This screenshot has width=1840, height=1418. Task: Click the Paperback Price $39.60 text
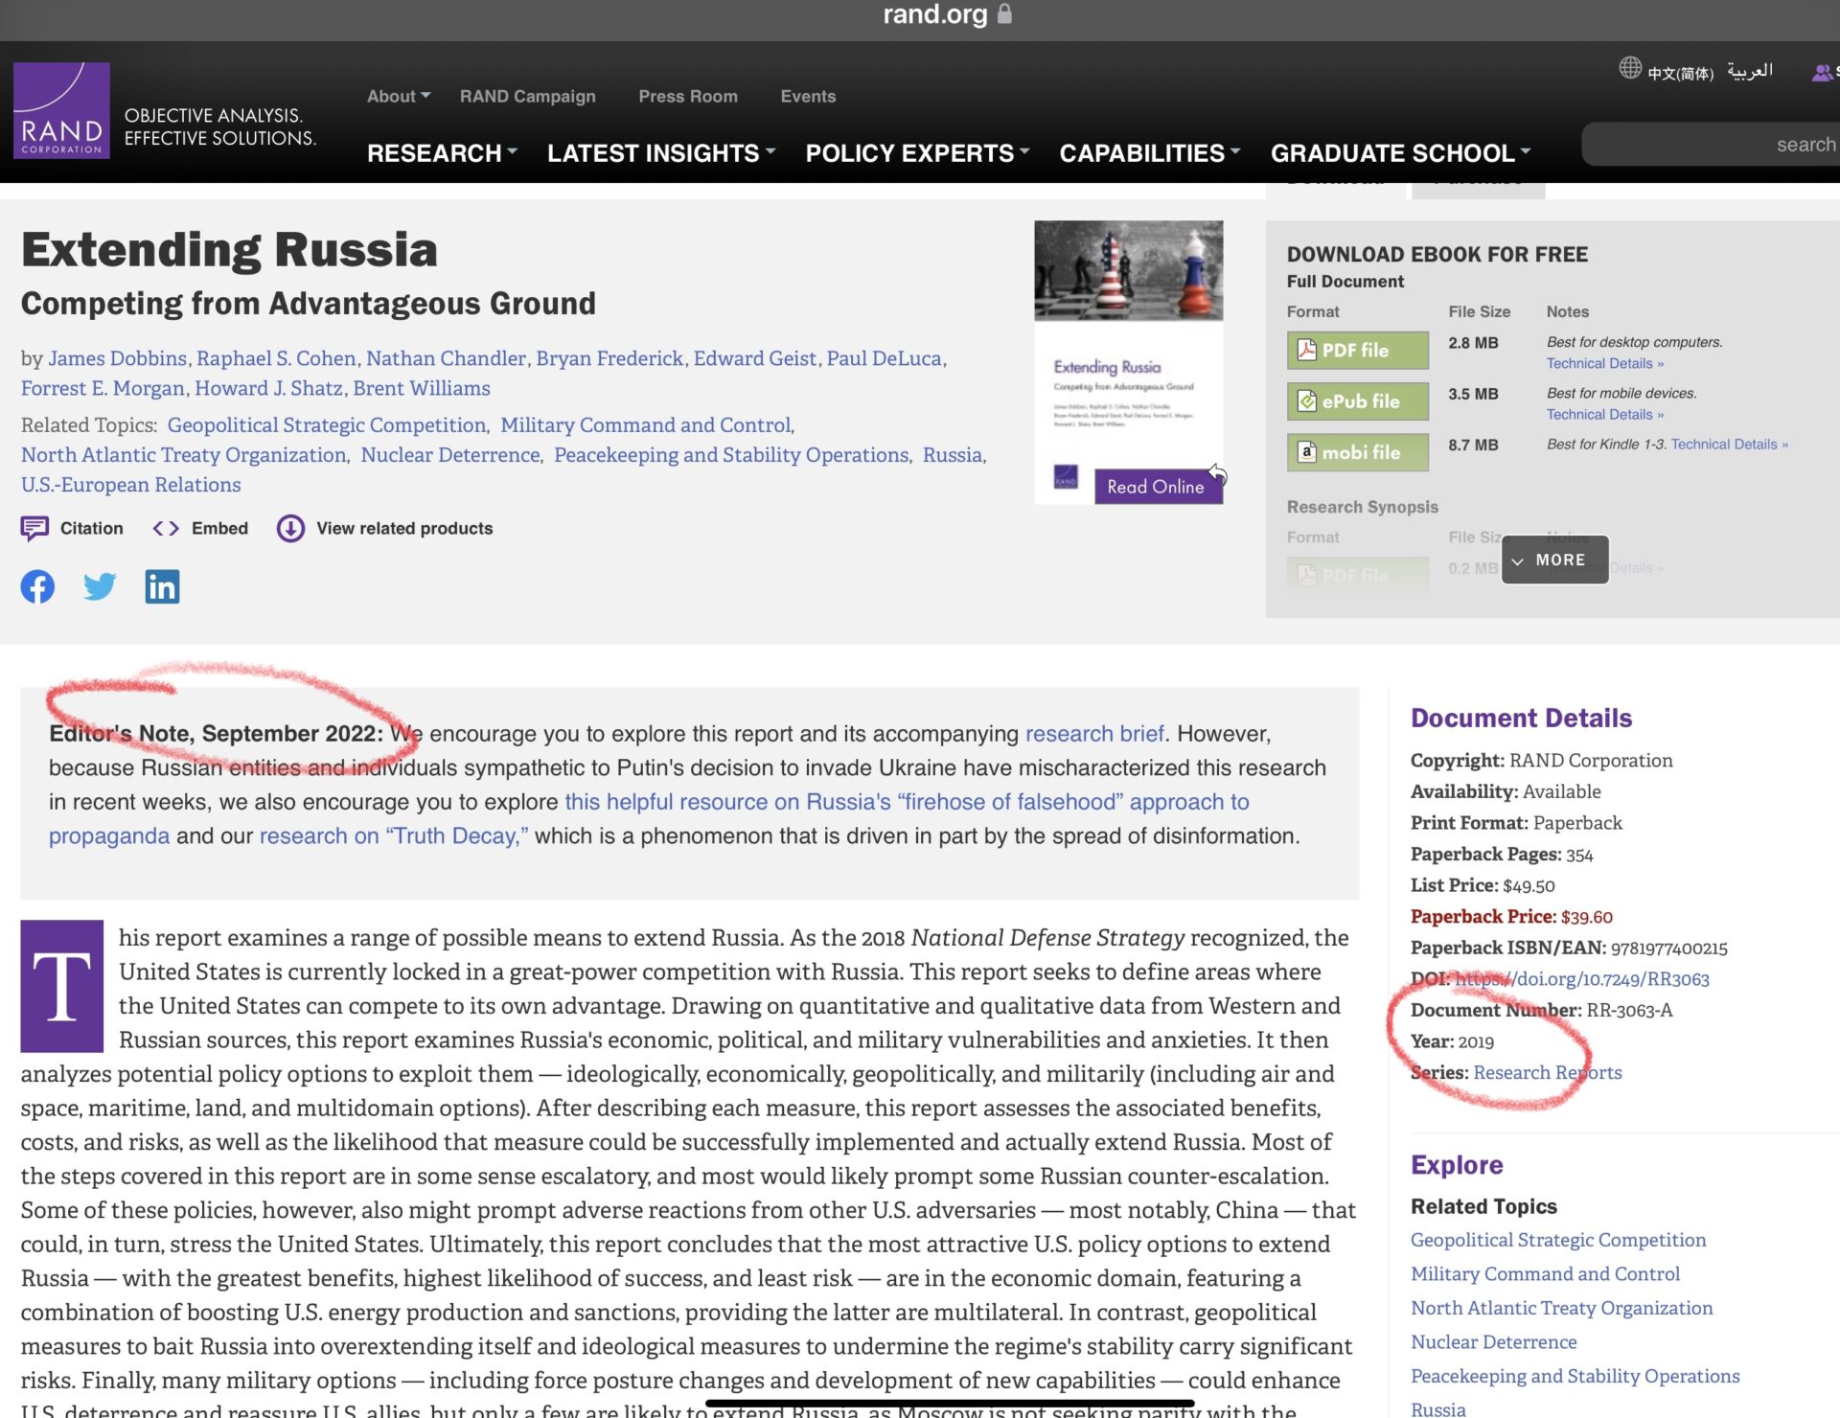[1511, 917]
